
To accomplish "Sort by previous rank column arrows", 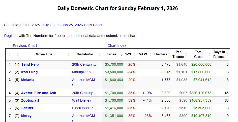I will (x=18, y=54).
